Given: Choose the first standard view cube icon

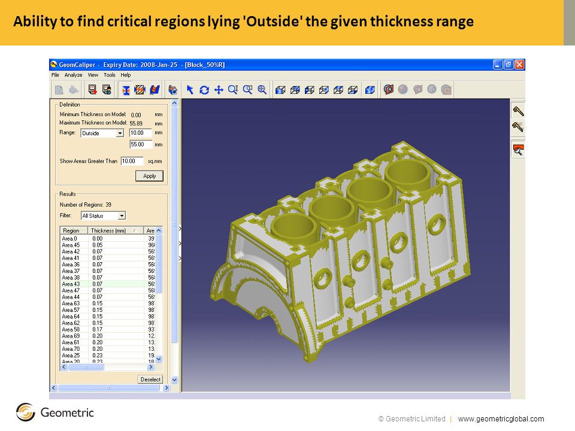Looking at the screenshot, I should coord(280,90).
